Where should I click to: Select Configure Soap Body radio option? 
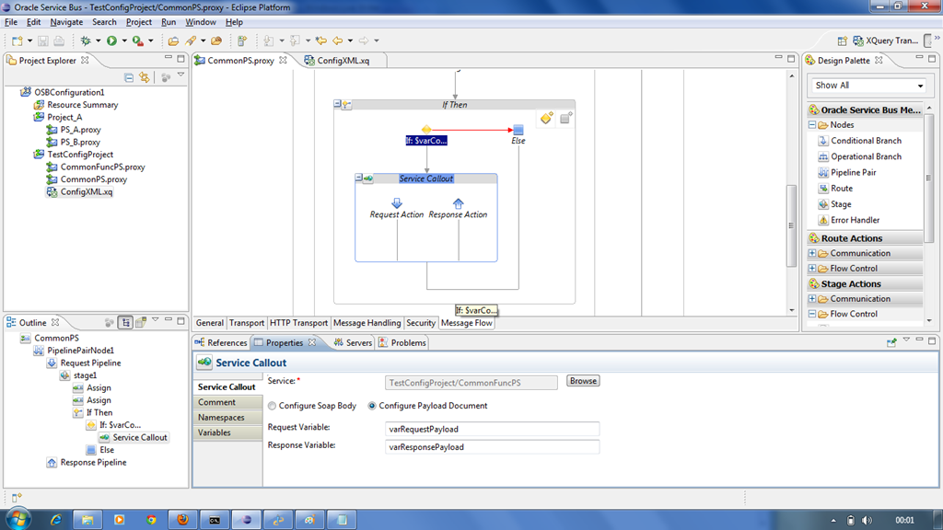[272, 406]
